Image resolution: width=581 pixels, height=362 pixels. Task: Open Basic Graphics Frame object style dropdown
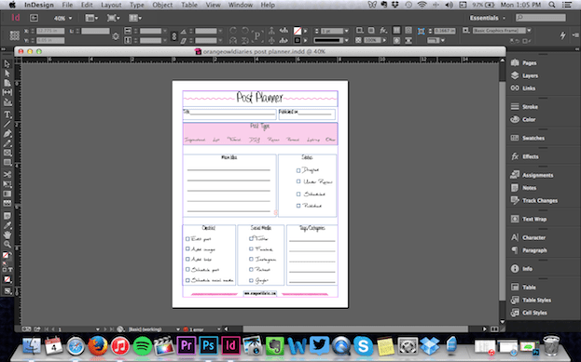[529, 31]
